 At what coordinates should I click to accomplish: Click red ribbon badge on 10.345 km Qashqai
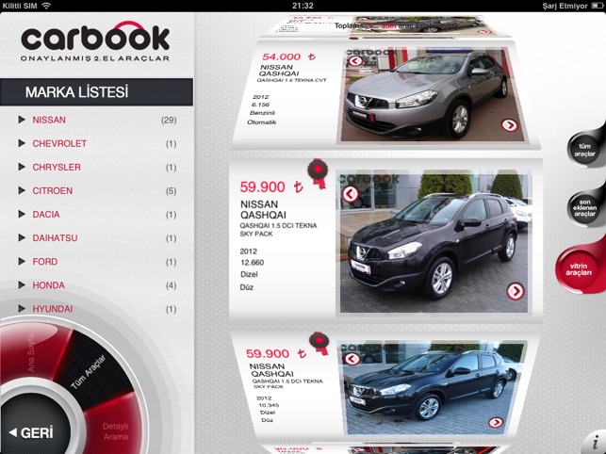pyautogui.click(x=319, y=344)
